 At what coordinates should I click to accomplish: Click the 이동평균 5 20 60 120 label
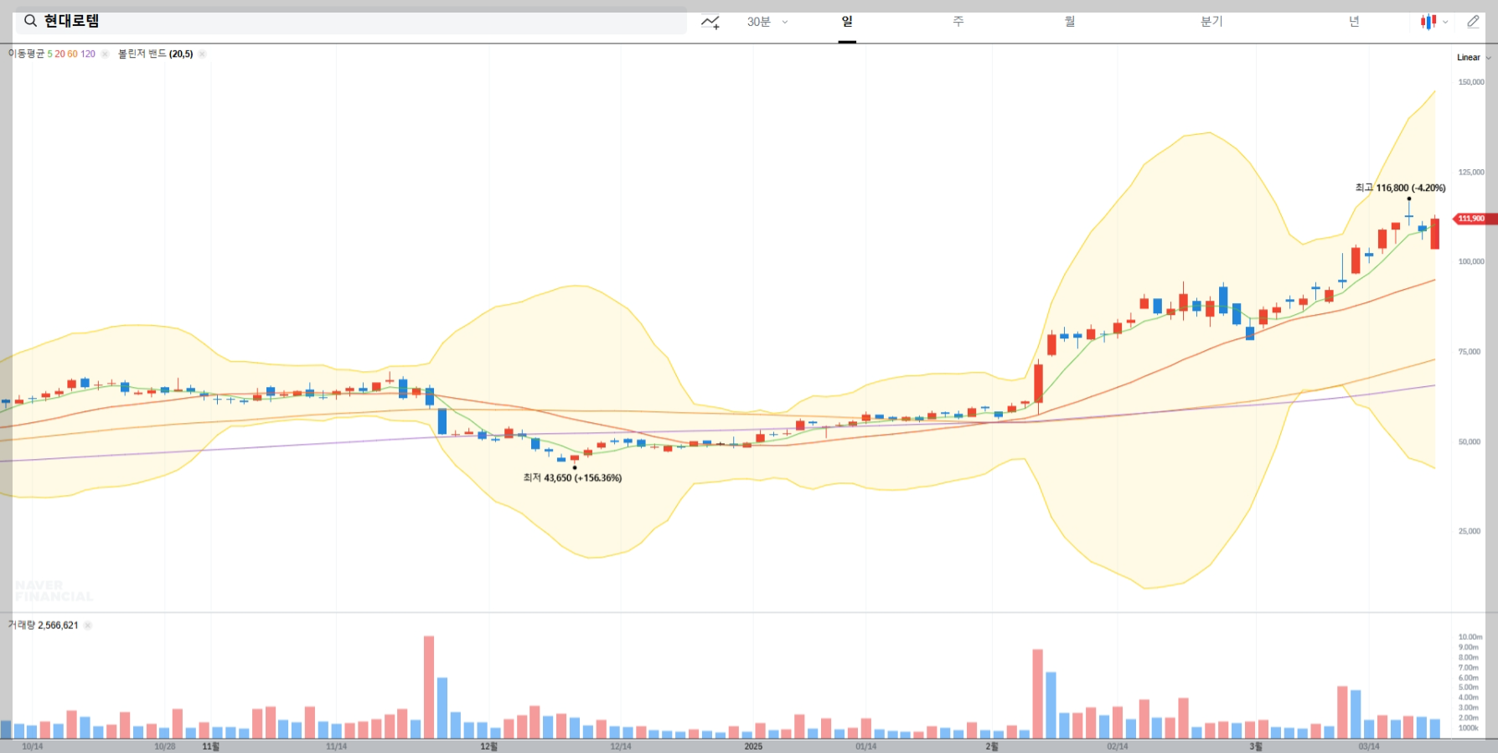[52, 54]
